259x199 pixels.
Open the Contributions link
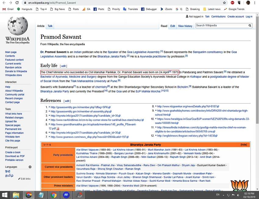pos(218,16)
